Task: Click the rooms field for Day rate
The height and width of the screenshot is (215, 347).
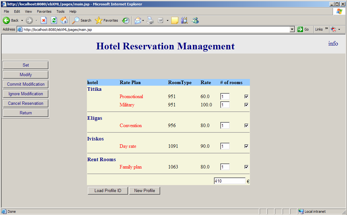Action: [x=225, y=146]
